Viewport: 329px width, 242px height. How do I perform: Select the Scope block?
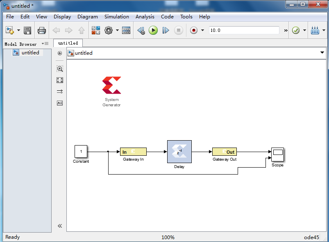(x=278, y=155)
